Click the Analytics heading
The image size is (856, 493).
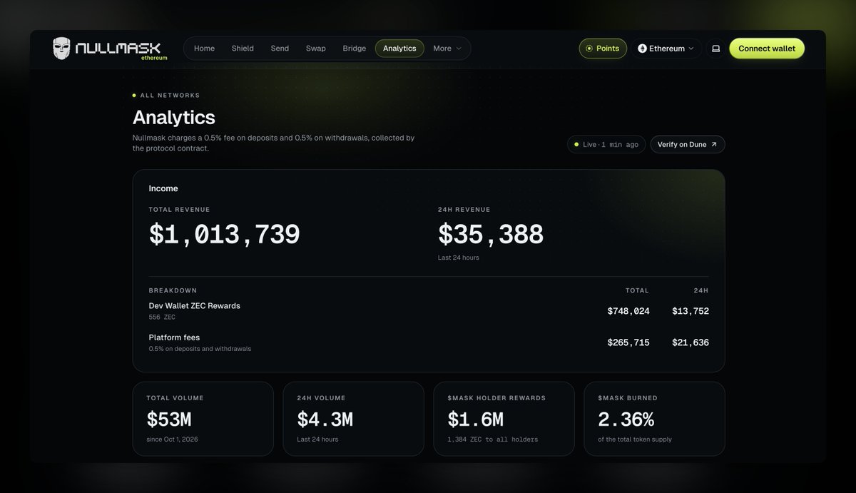click(174, 117)
